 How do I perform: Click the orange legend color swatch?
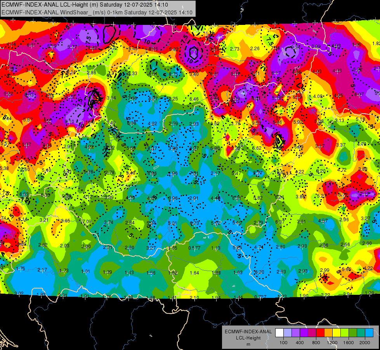328,332
